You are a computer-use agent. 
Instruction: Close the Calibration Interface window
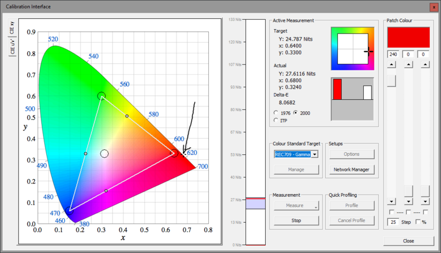tap(434, 7)
